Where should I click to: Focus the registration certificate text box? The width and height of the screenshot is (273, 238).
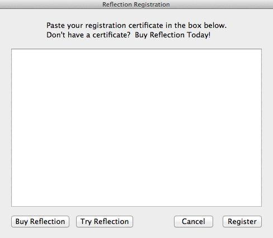click(x=136, y=127)
